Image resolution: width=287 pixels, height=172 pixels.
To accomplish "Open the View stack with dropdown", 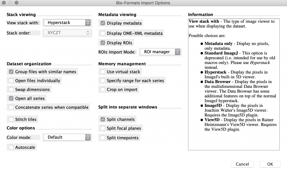I will 67,23.
